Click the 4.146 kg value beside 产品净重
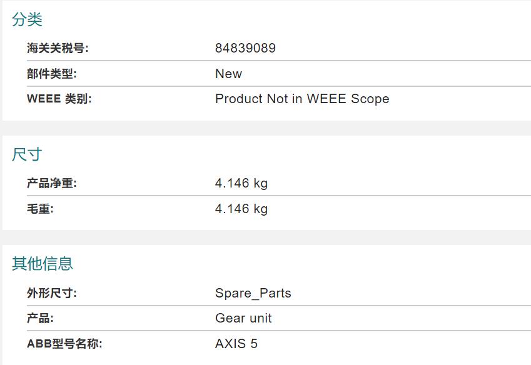The image size is (531, 365). [241, 183]
